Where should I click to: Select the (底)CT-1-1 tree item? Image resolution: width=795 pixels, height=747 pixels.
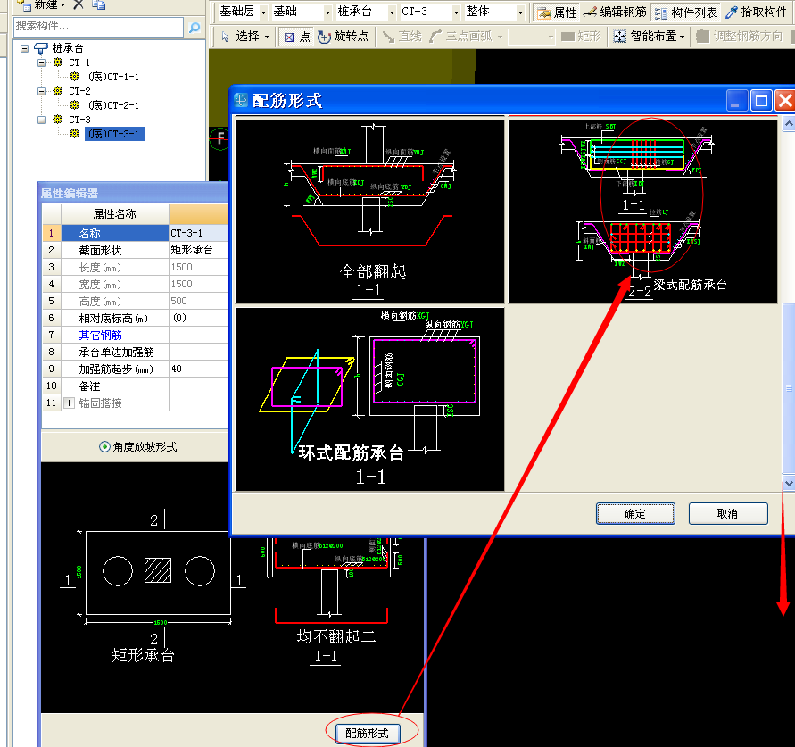[113, 77]
